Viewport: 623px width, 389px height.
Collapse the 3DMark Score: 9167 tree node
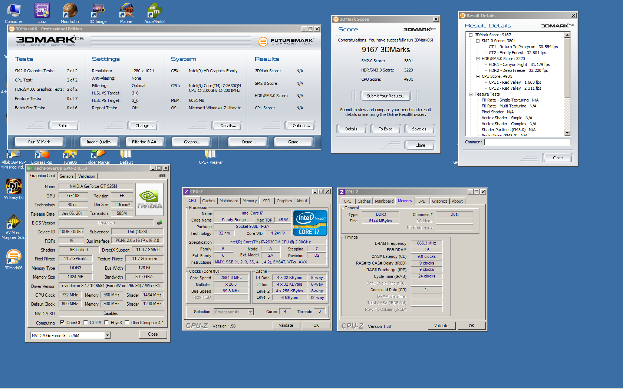click(x=471, y=35)
